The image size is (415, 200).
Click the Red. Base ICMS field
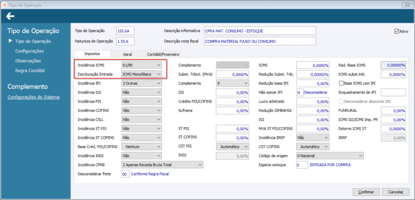coord(393,65)
